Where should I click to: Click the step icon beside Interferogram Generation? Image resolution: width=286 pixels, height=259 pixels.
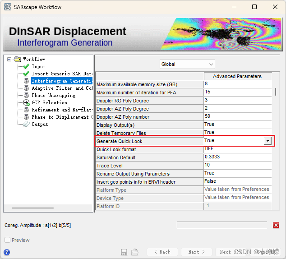(x=27, y=81)
